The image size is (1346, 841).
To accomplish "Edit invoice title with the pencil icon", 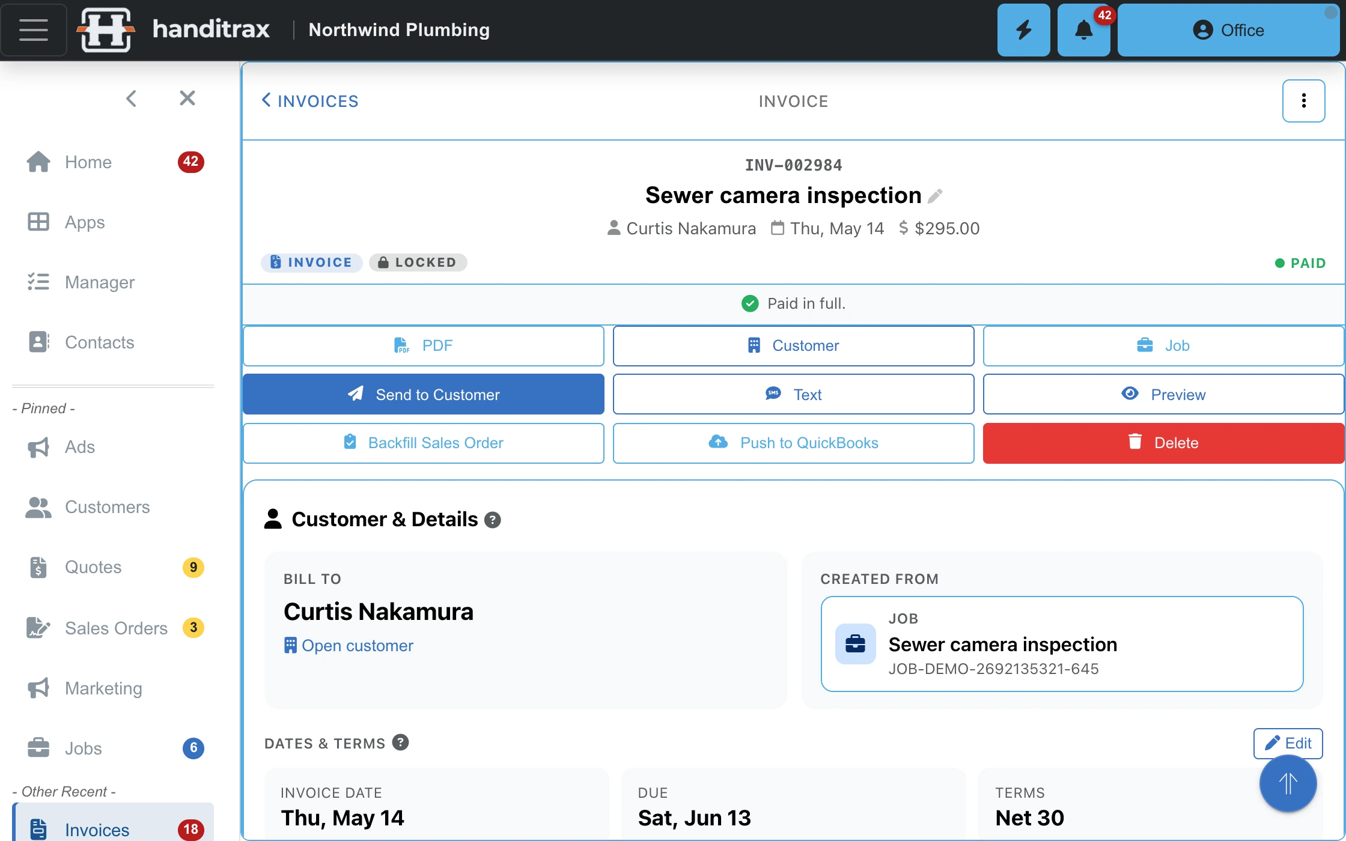I will [935, 196].
